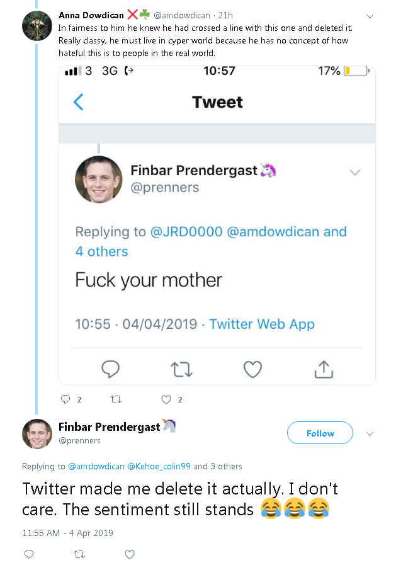Like Finbar's main tweet
Screen dimensions: 396x565
click(x=130, y=554)
